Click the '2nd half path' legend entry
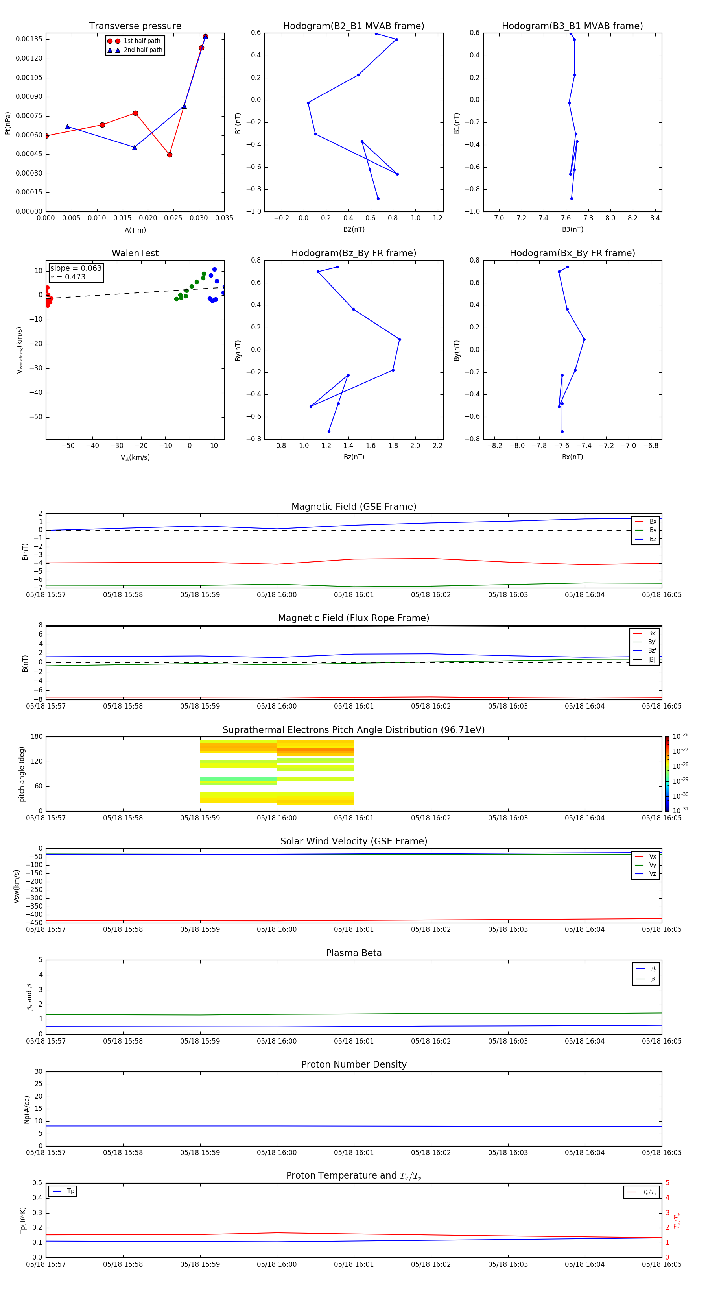 tap(135, 50)
